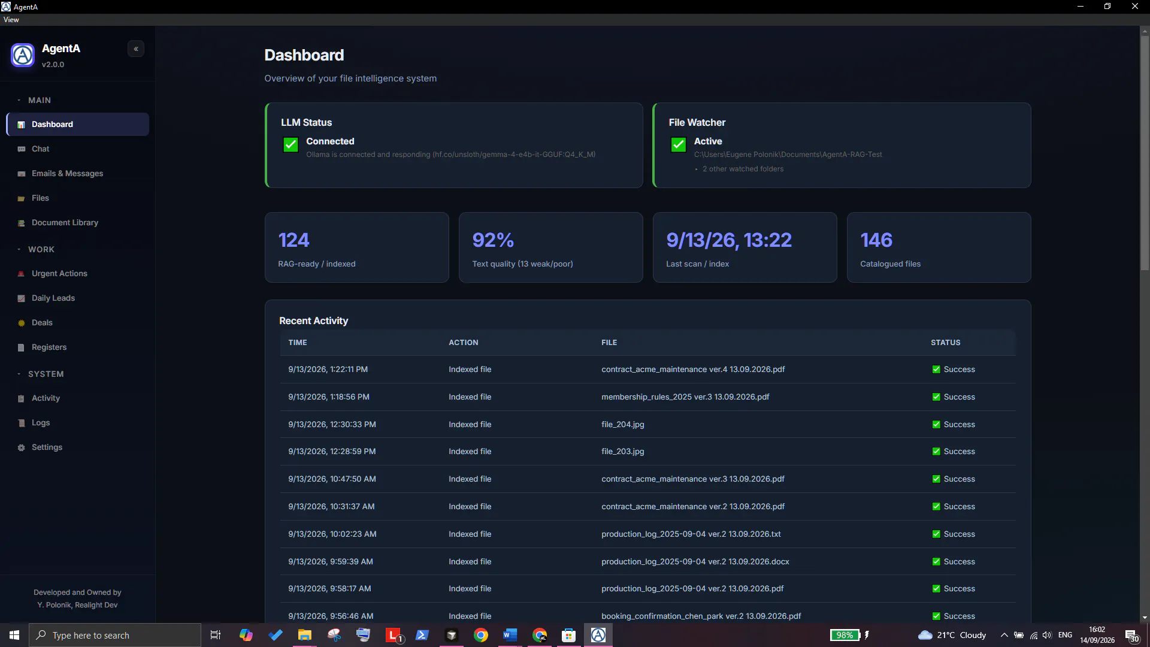Viewport: 1150px width, 647px height.
Task: Go to Emails & Messages
Action: coord(78,173)
